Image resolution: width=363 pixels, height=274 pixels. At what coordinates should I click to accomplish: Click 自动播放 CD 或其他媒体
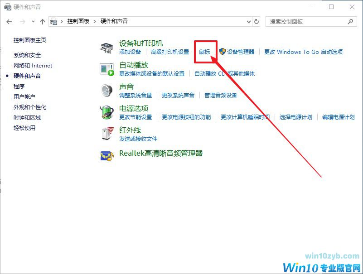tap(225, 73)
